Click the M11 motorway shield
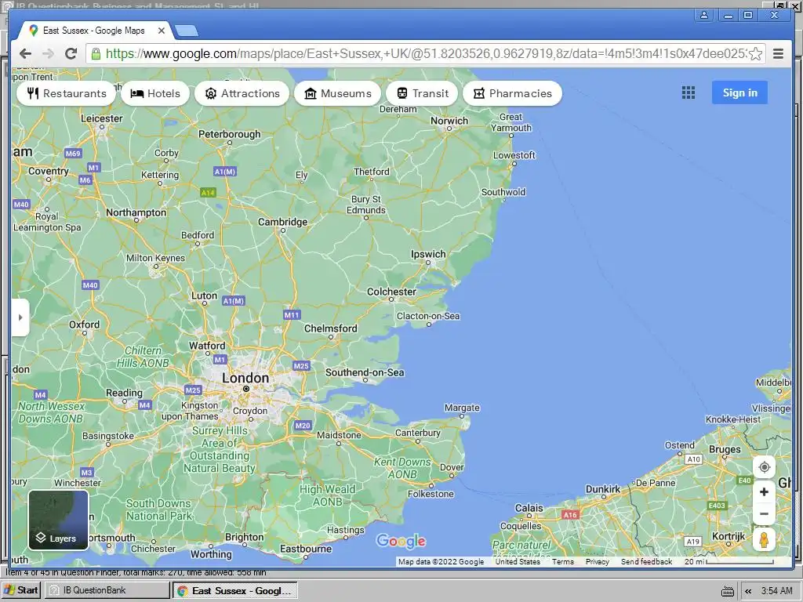803x602 pixels. (x=292, y=315)
